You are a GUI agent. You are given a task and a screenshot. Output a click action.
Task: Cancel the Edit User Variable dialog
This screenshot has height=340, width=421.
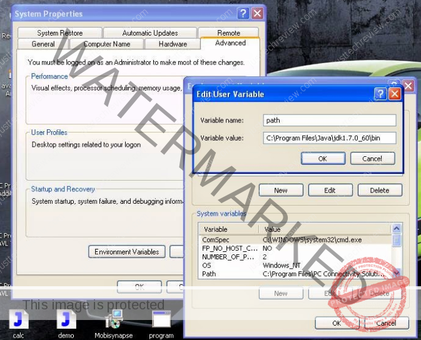click(372, 158)
